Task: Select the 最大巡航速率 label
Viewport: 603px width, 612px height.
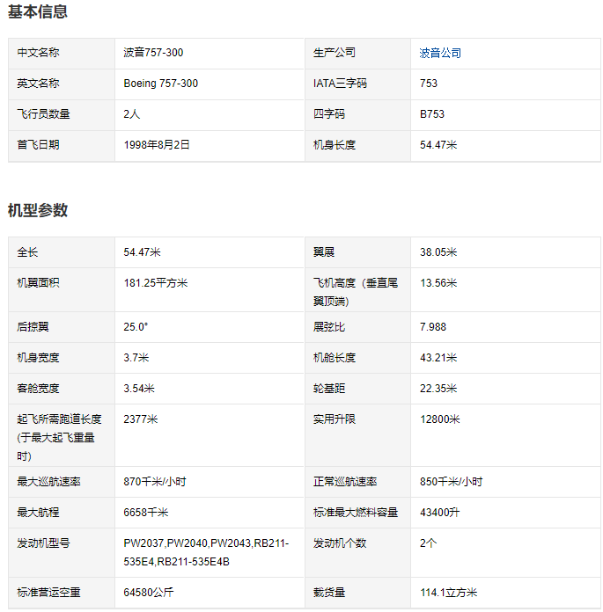Action: tap(48, 482)
